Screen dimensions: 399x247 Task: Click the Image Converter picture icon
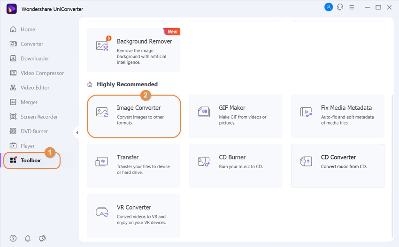click(x=102, y=112)
